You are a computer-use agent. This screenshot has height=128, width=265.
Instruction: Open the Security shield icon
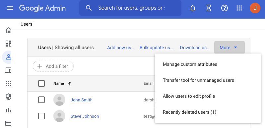pyautogui.click(x=8, y=97)
